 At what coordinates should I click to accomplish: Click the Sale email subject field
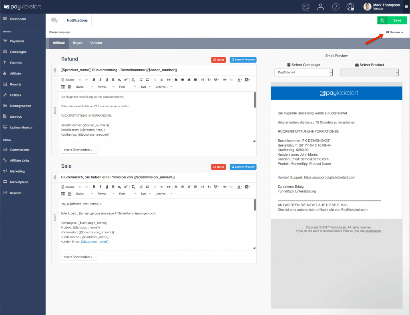point(157,177)
